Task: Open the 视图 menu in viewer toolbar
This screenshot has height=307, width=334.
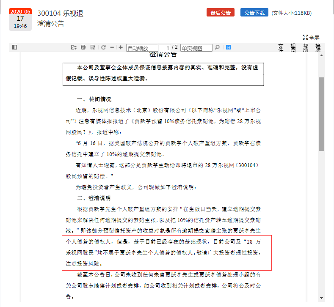Action: pos(293,48)
